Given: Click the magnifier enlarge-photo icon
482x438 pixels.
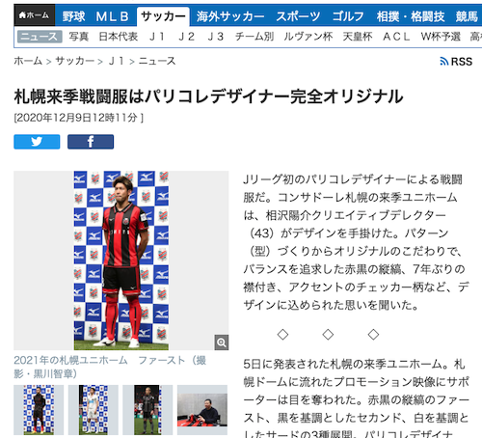Looking at the screenshot, I should [222, 342].
